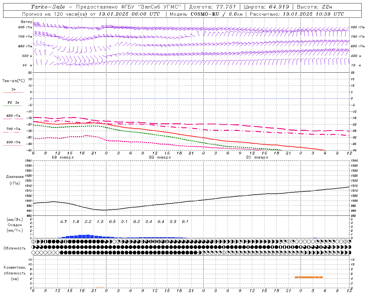366x293 pixels.
Task: Click the 0.7 precipitation total value
Action: 63,222
